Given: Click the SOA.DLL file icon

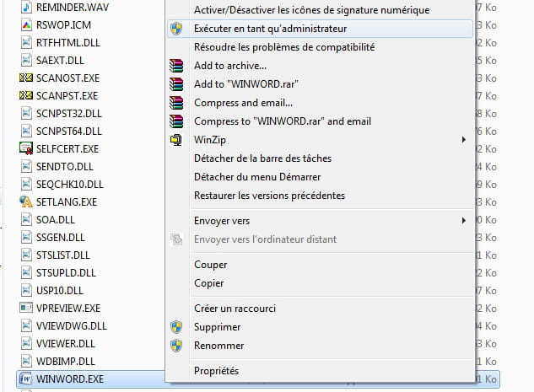Looking at the screenshot, I should pyautogui.click(x=26, y=219).
